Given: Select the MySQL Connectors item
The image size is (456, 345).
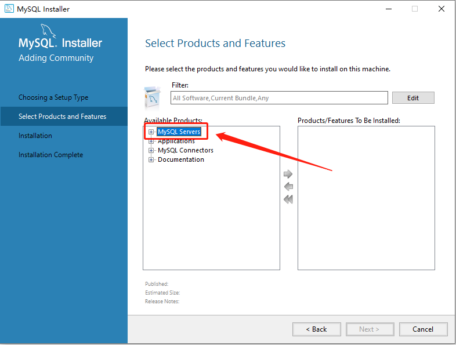Looking at the screenshot, I should coord(186,150).
